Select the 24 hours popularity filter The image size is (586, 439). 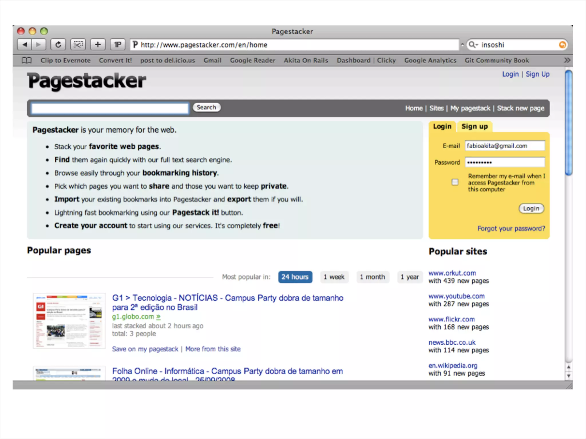coord(295,277)
